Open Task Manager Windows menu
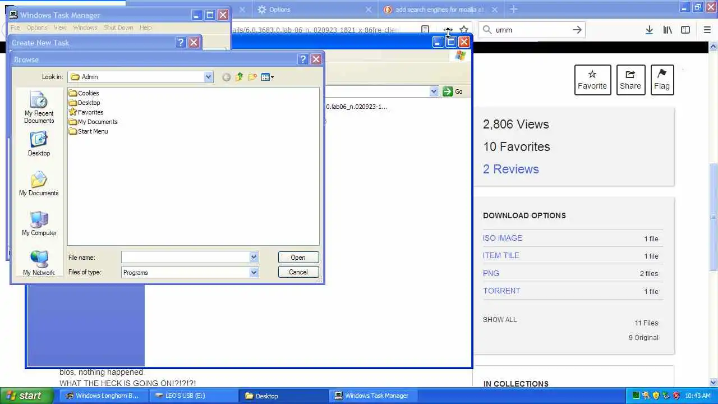This screenshot has width=718, height=404. click(85, 27)
